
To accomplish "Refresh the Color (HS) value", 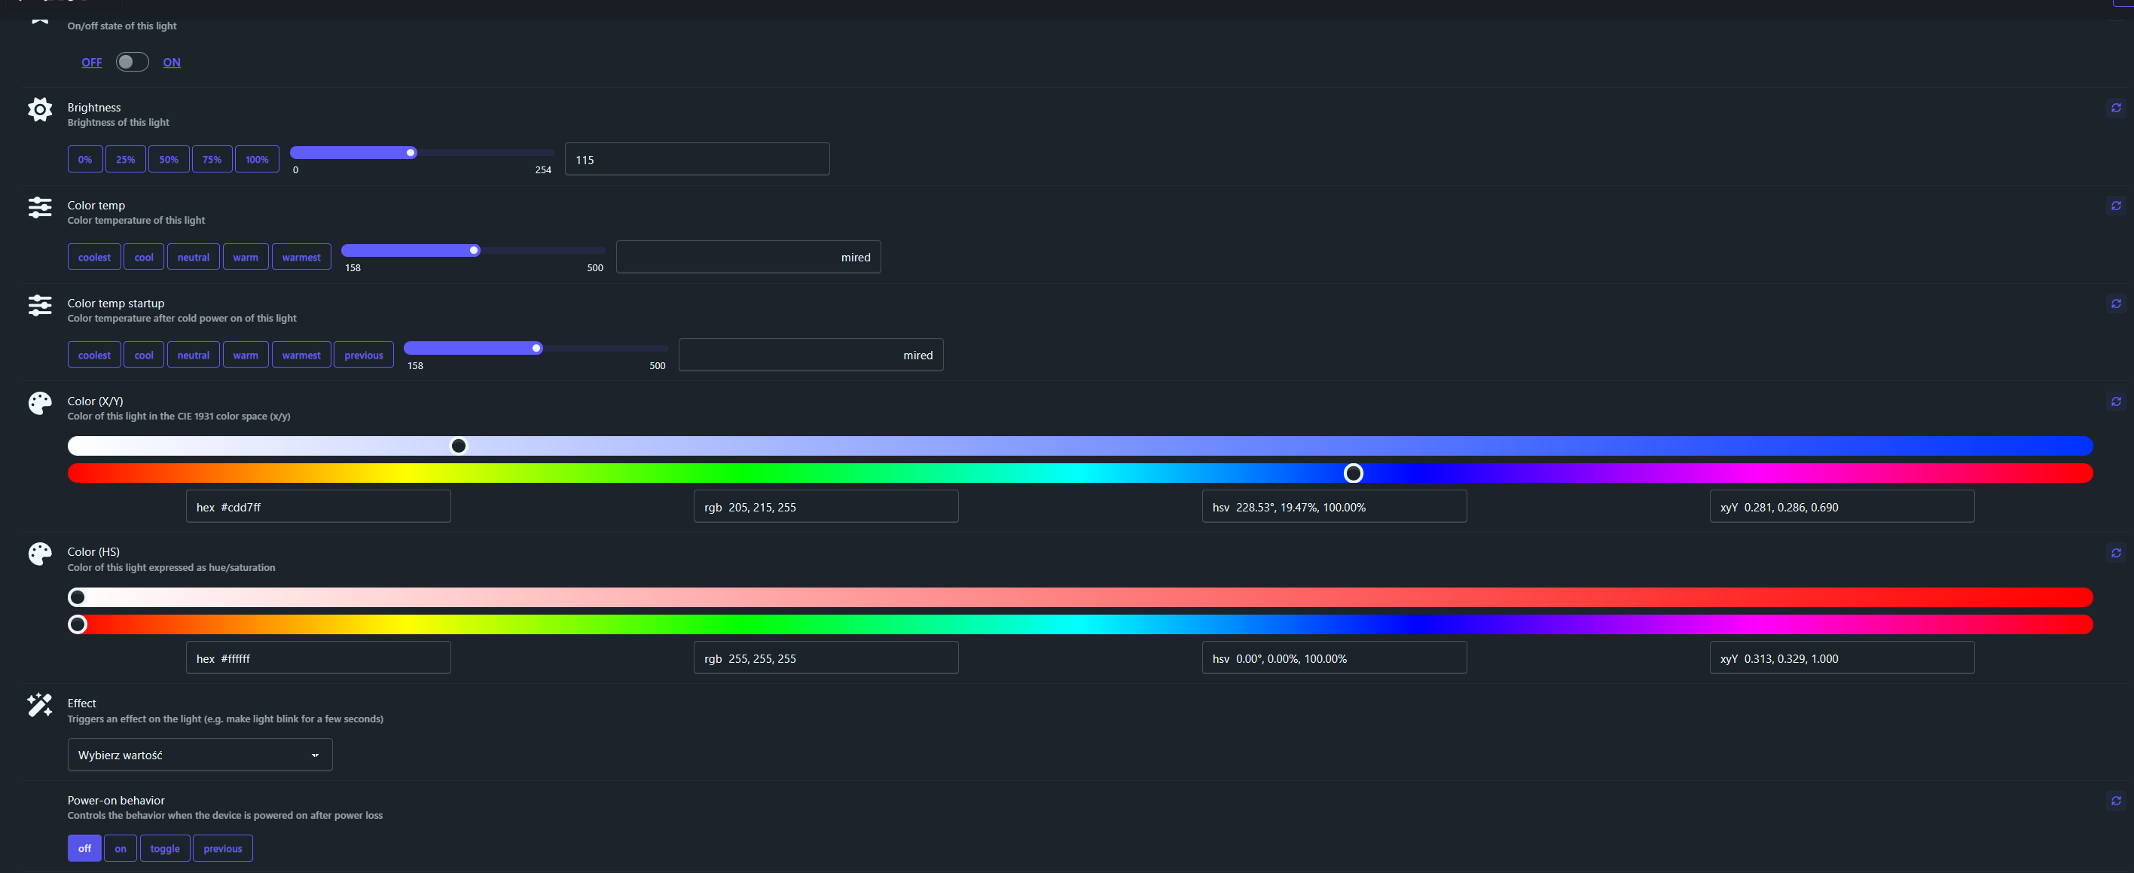I will [2116, 554].
